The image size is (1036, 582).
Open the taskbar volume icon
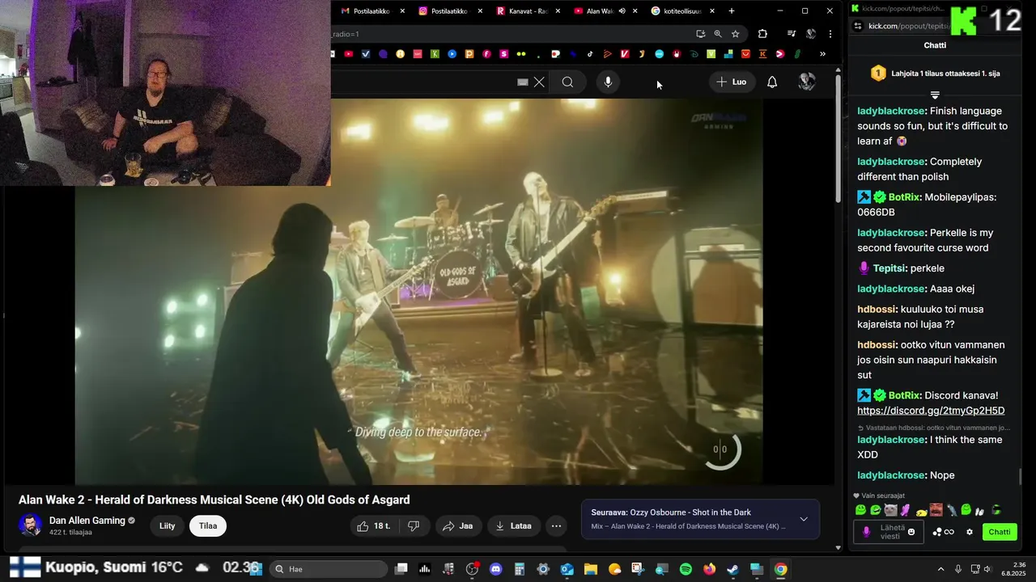tap(987, 569)
